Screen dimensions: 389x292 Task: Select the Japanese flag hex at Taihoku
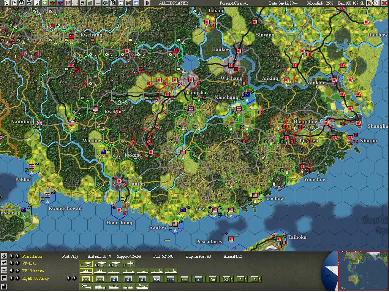pos(278,239)
